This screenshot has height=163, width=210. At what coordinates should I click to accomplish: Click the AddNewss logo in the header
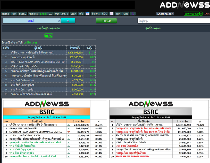(x=184, y=5)
